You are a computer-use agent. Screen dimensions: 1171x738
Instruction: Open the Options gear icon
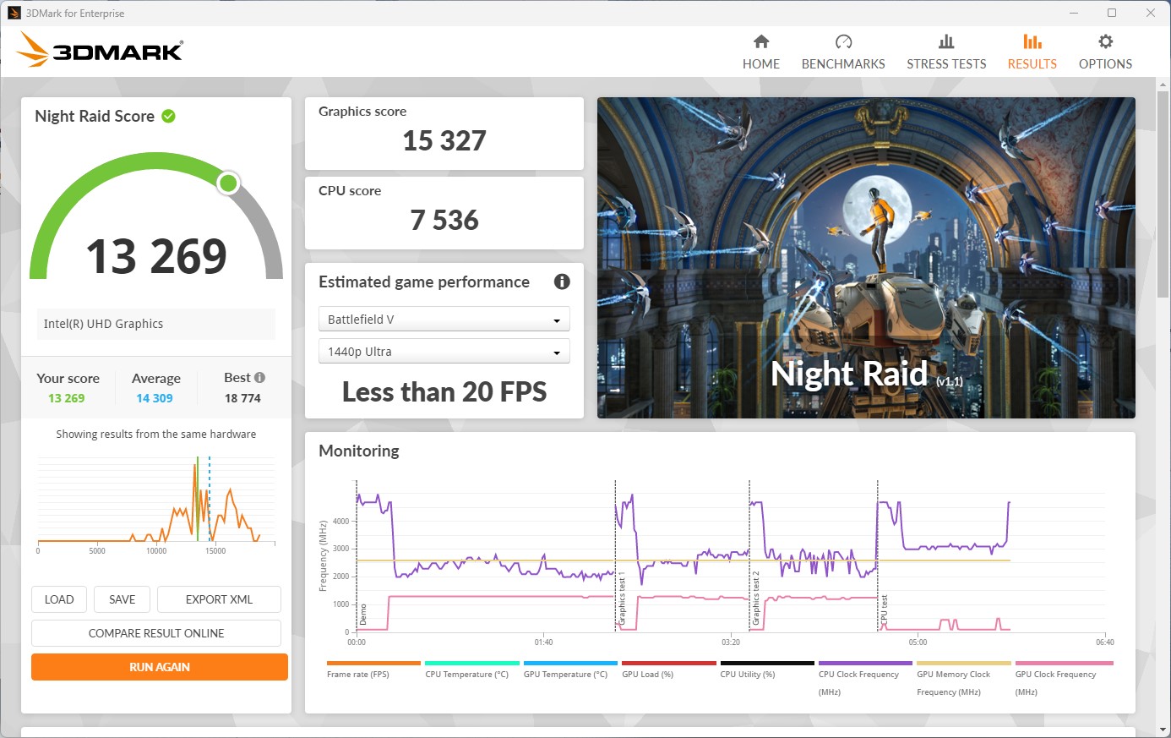coord(1105,41)
